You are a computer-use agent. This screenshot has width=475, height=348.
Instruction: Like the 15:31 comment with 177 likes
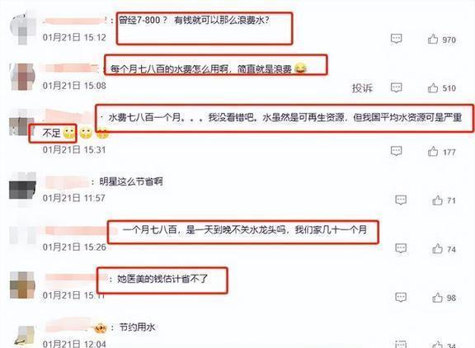point(433,151)
